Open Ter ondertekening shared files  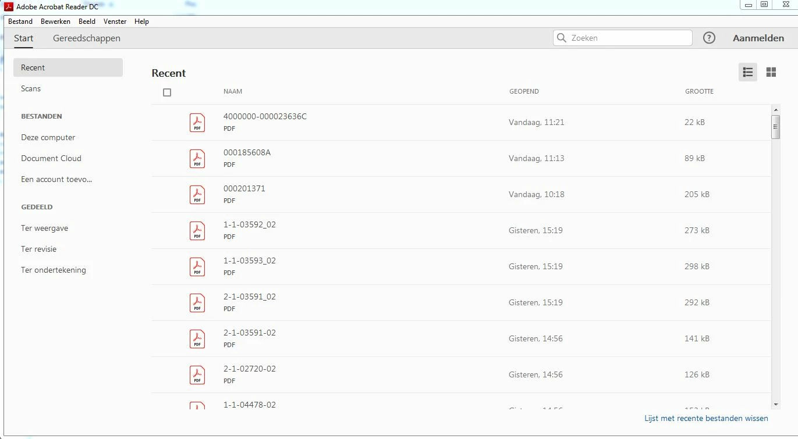tap(54, 270)
